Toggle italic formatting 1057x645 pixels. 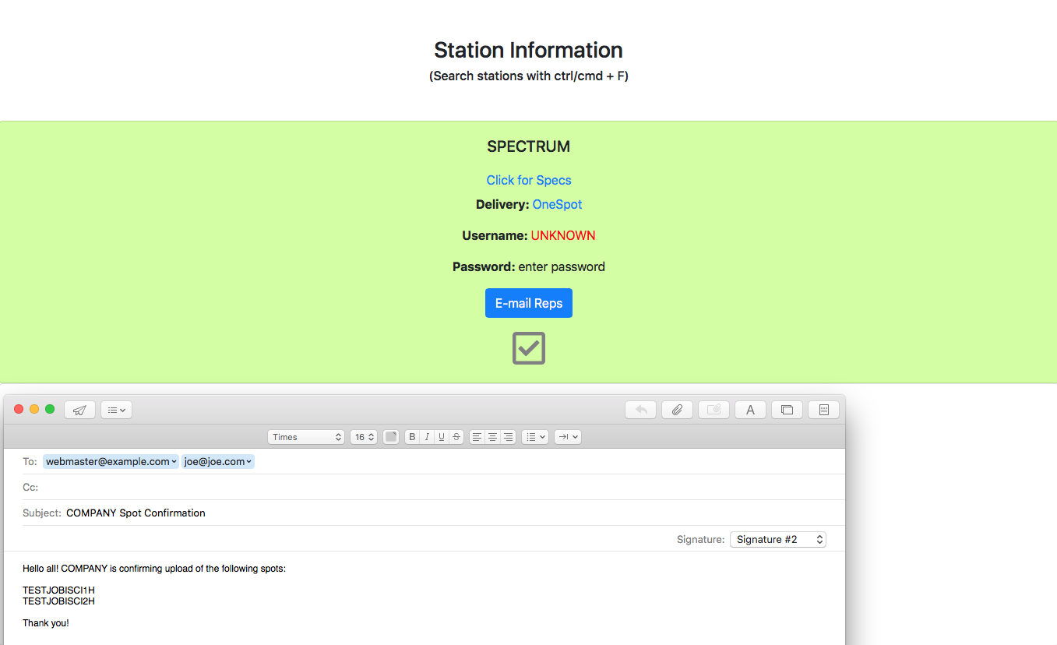[x=427, y=437]
